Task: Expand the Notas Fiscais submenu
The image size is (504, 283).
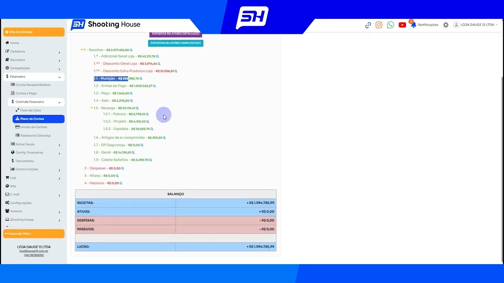Action: point(36,144)
